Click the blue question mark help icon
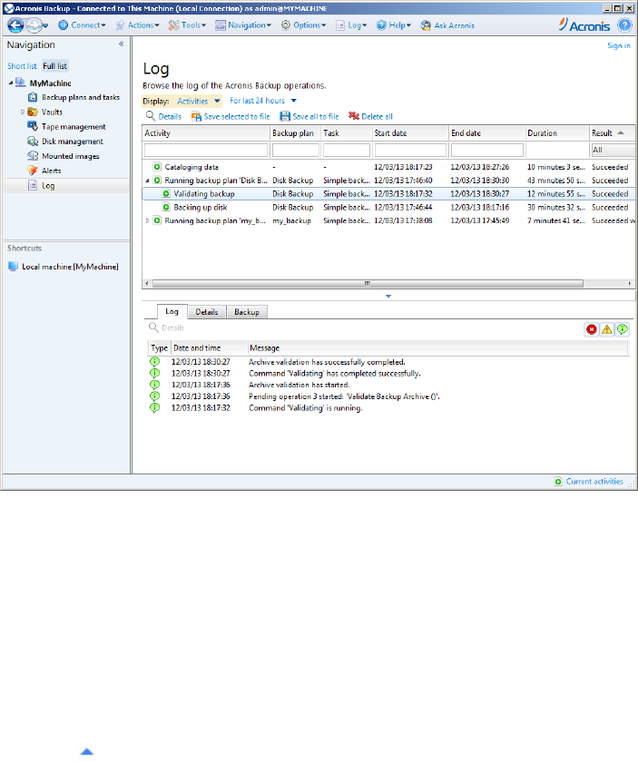The width and height of the screenshot is (638, 762). [x=624, y=25]
